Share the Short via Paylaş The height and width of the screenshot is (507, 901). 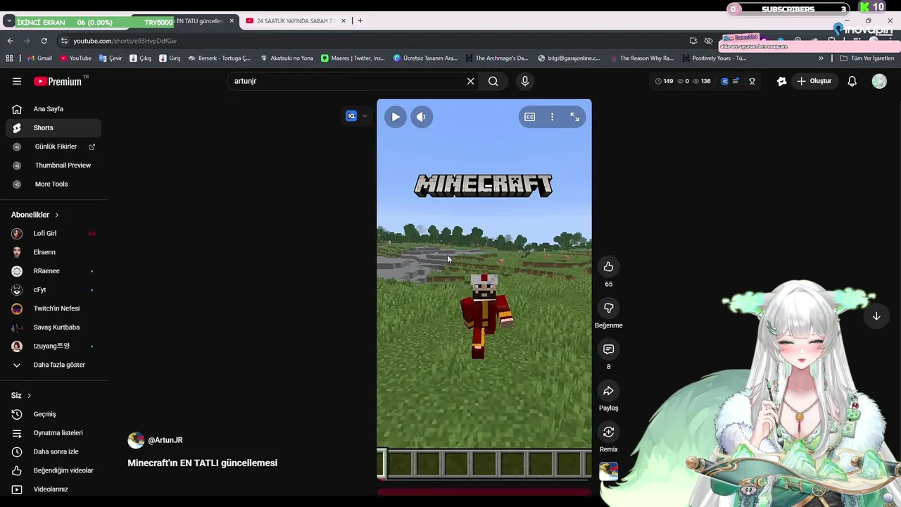tap(608, 391)
